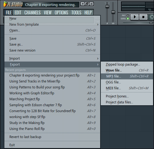The height and width of the screenshot is (149, 154).
Task: Minimize the FL Studio window
Action: click(83, 4)
